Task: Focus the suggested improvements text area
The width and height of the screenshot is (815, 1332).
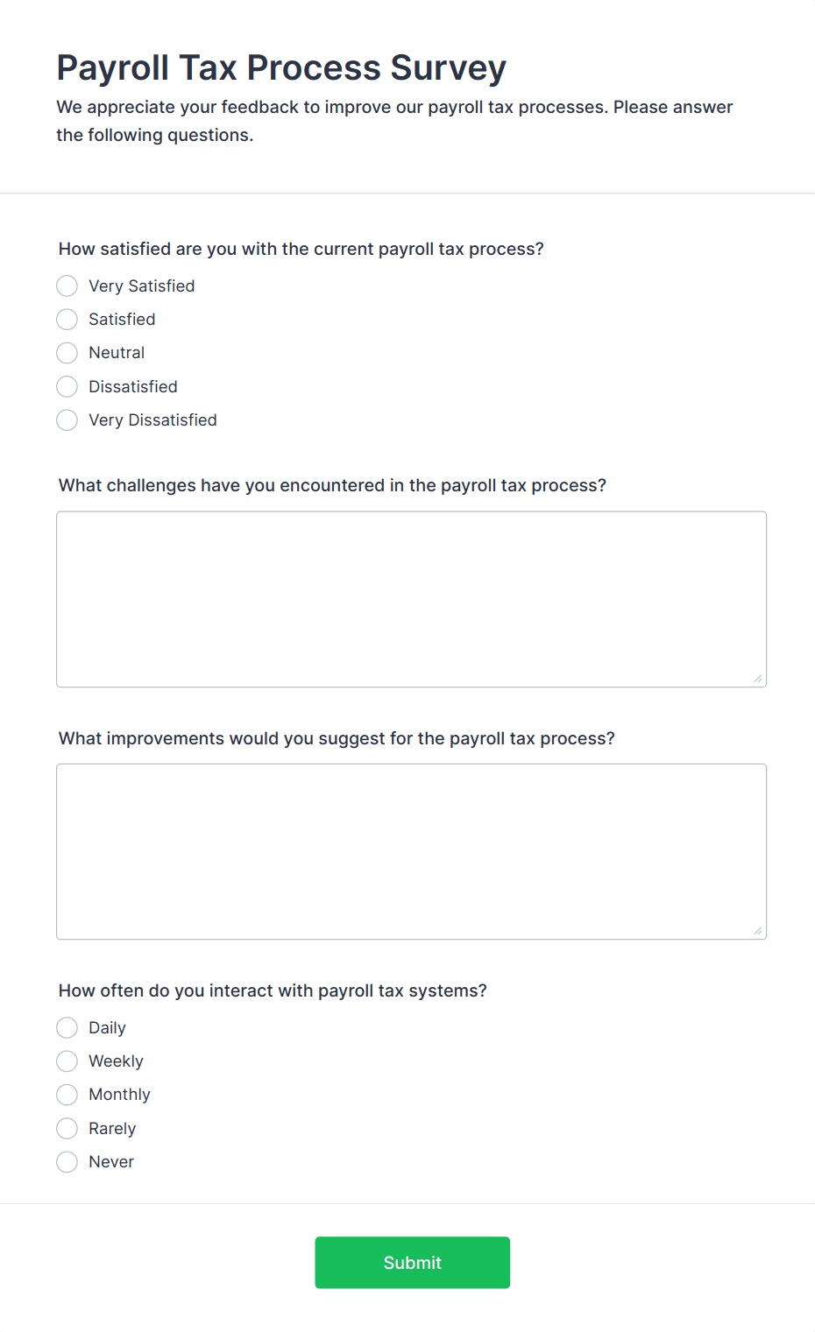Action: (411, 852)
